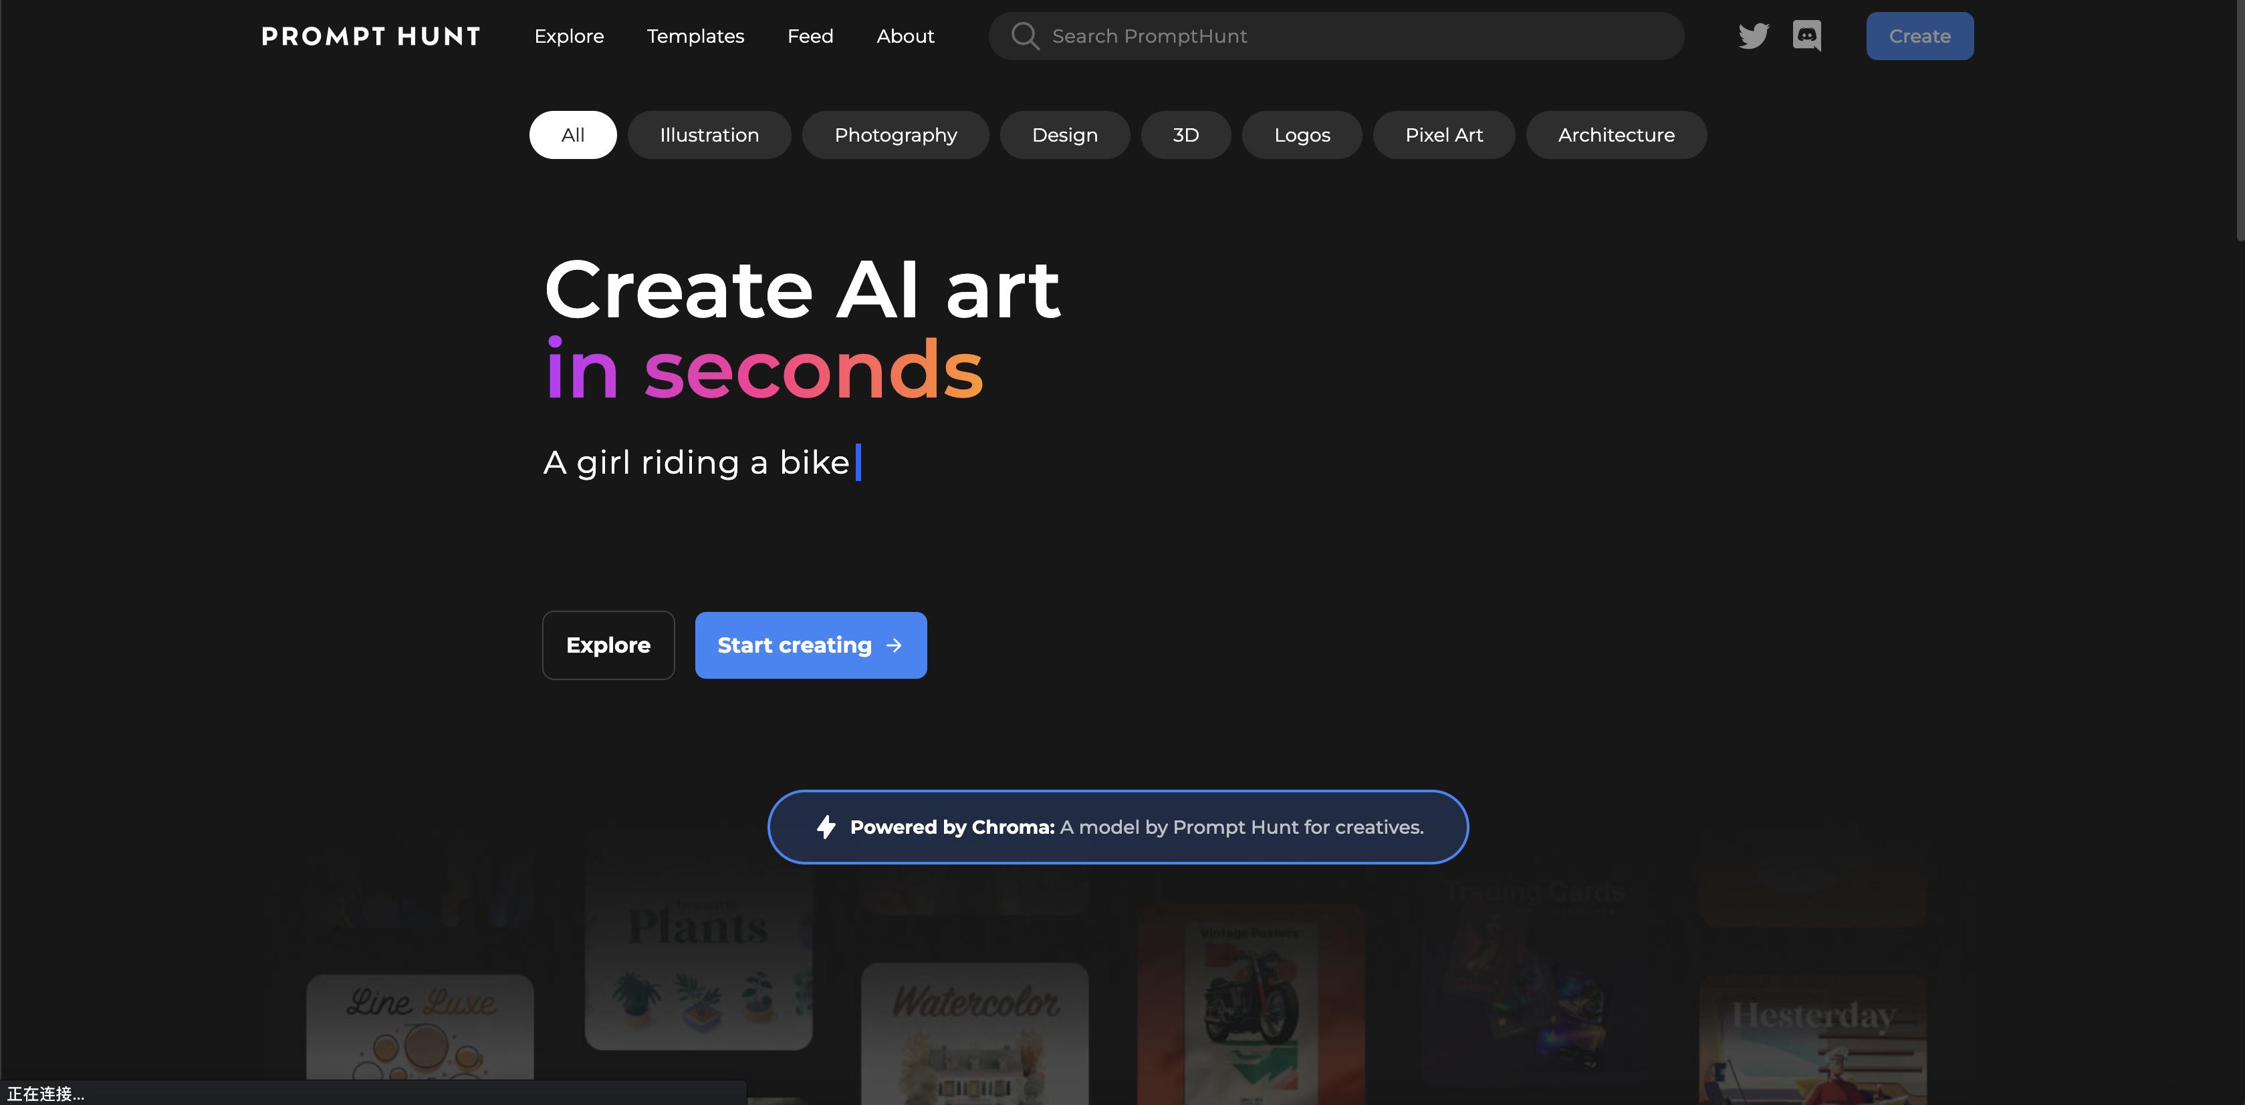
Task: Focus the Search PromptHunt field
Action: 1336,35
